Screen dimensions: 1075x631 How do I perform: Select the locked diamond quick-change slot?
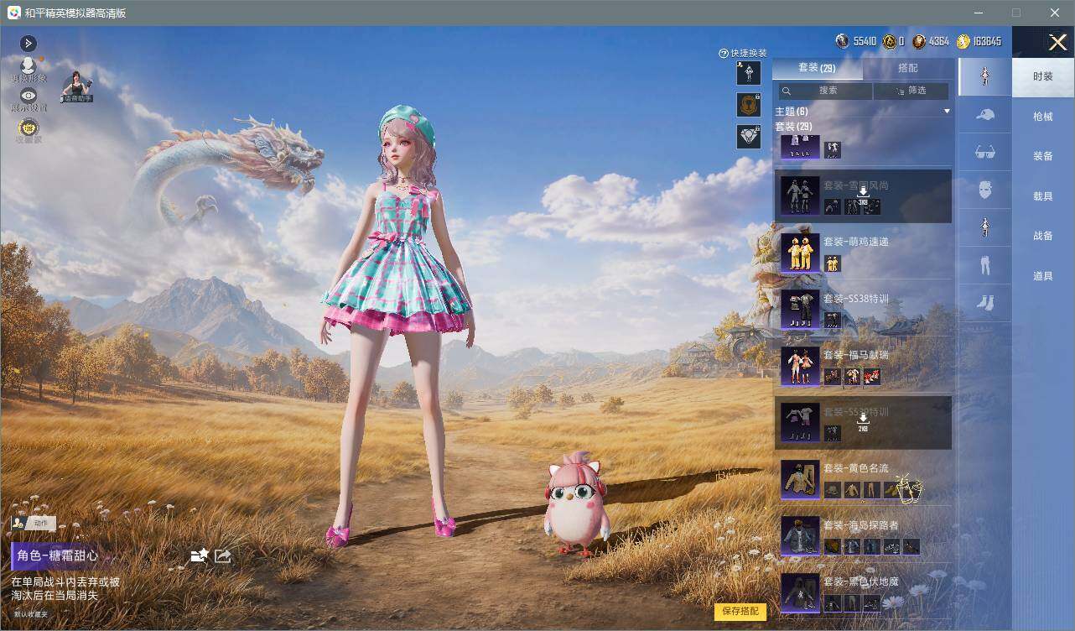pos(749,137)
